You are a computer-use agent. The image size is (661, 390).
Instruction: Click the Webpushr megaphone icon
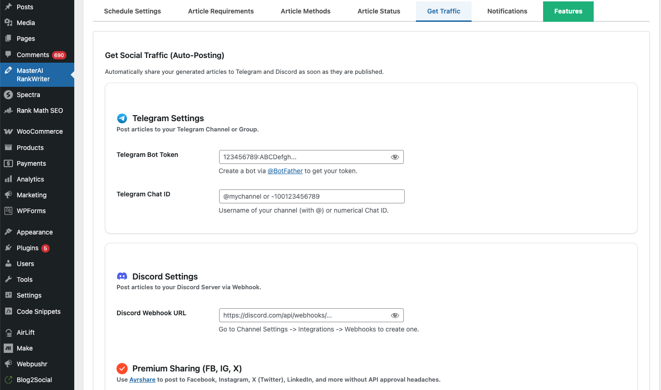(x=8, y=364)
